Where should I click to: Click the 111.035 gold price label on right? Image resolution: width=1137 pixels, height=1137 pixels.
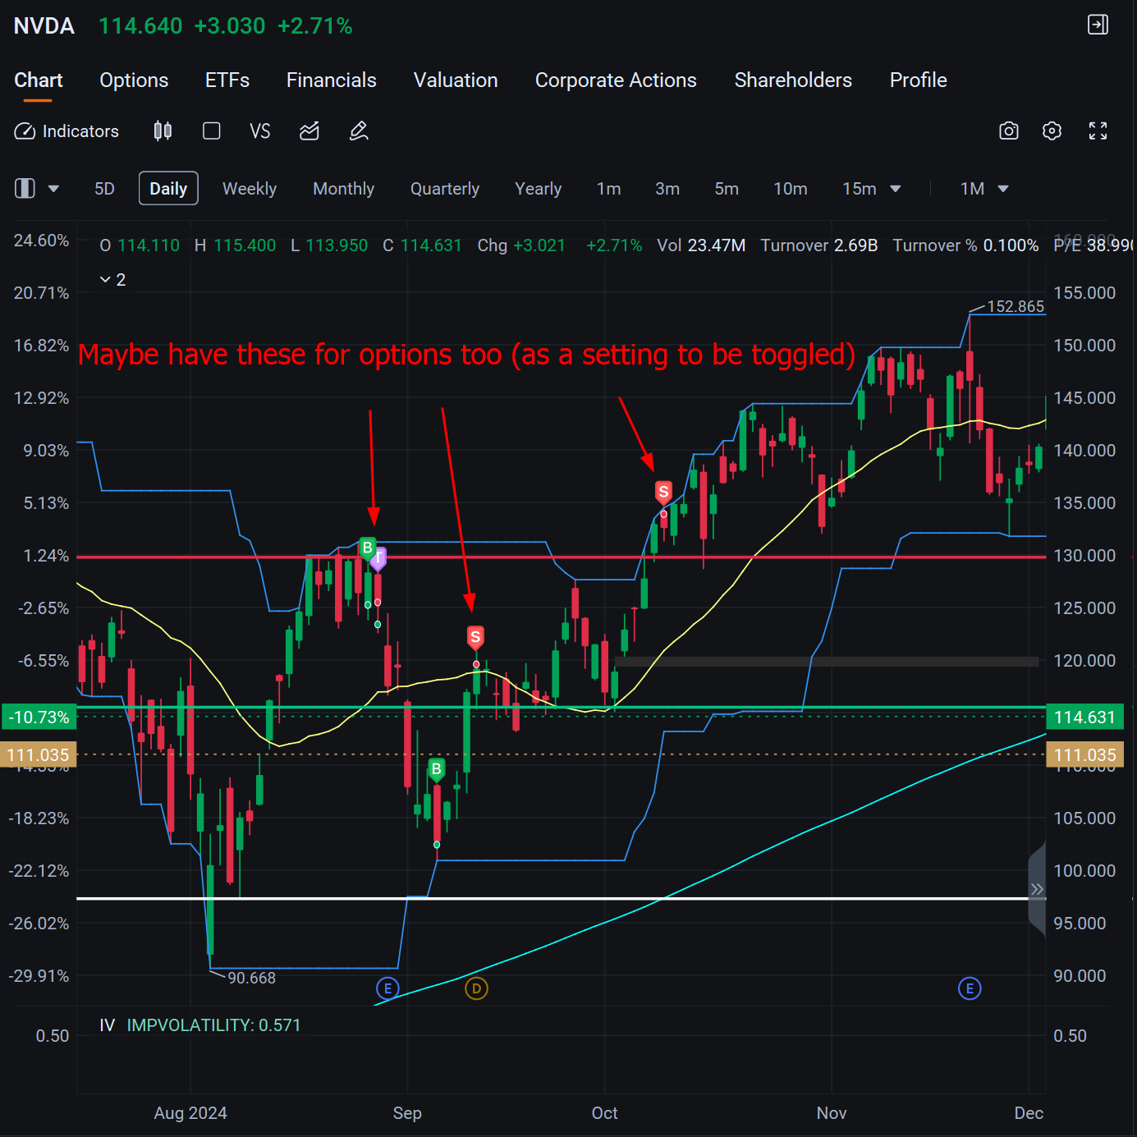[1085, 755]
